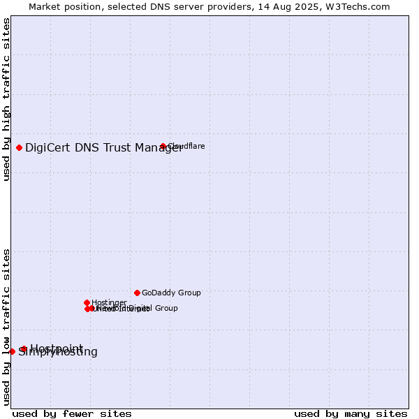This screenshot has width=419, height=419.
Task: Click the GoDaddy Group label
Action: 171,293
